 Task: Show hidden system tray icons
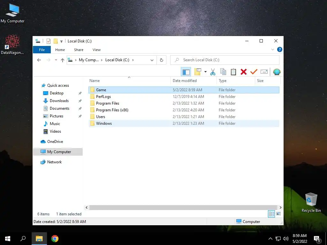(270, 239)
